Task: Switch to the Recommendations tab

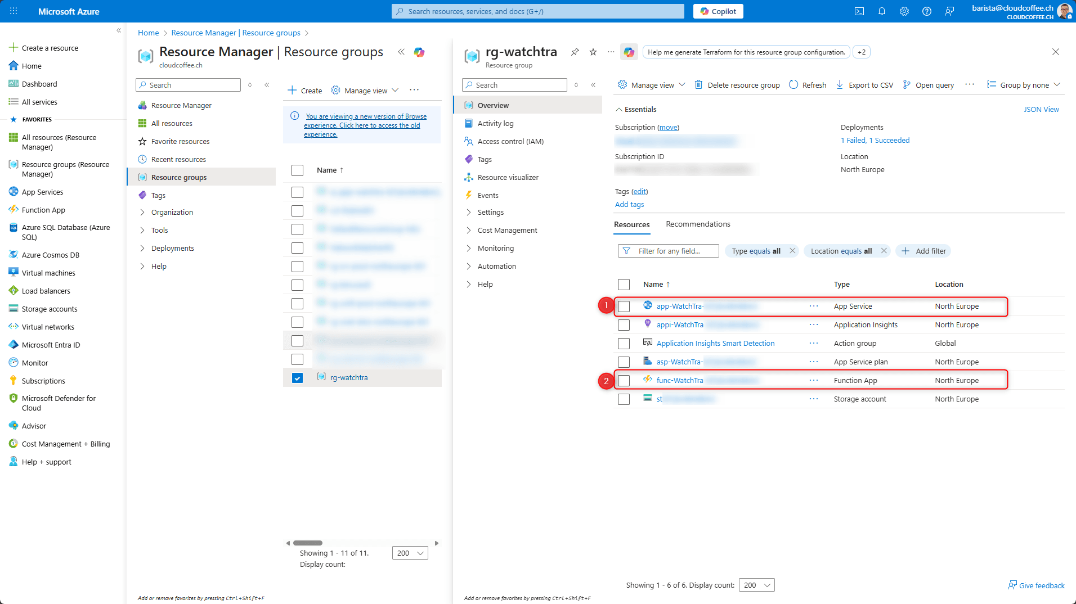Action: 698,224
